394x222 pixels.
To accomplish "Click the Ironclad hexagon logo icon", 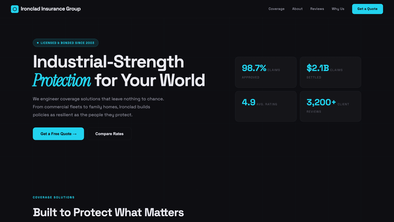I will point(15,9).
